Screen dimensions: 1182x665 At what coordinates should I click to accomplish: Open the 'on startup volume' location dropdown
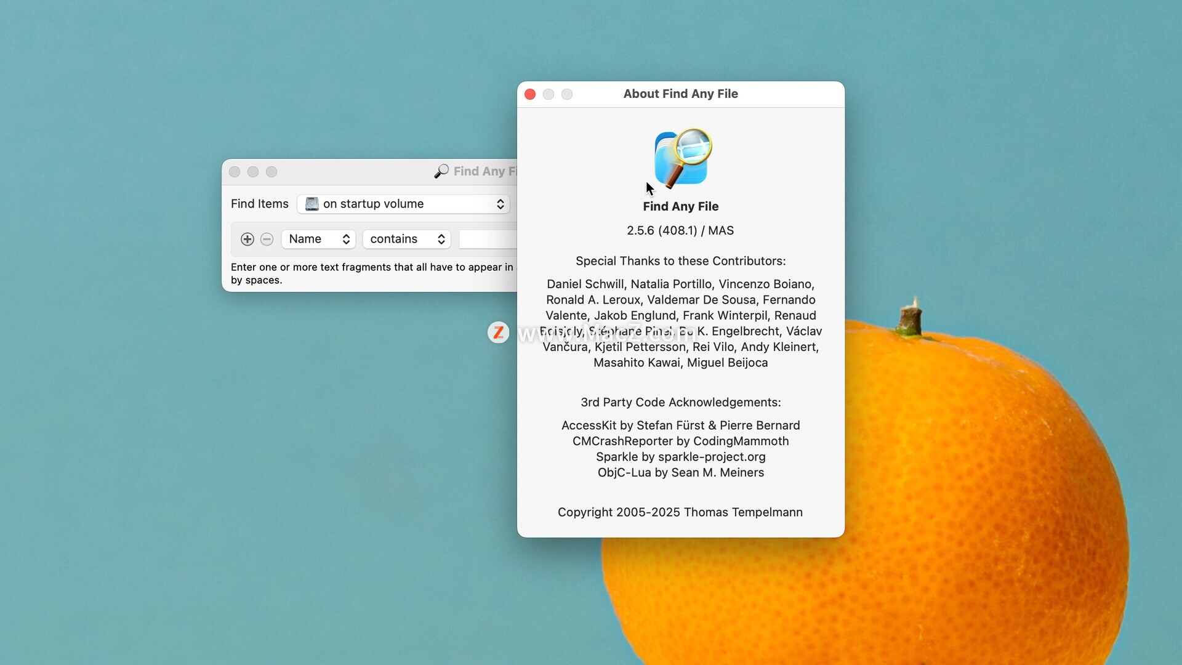coord(404,204)
